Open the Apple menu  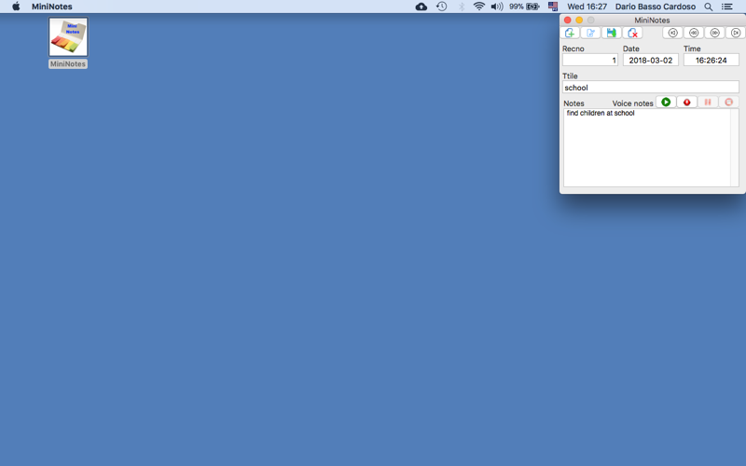point(16,7)
